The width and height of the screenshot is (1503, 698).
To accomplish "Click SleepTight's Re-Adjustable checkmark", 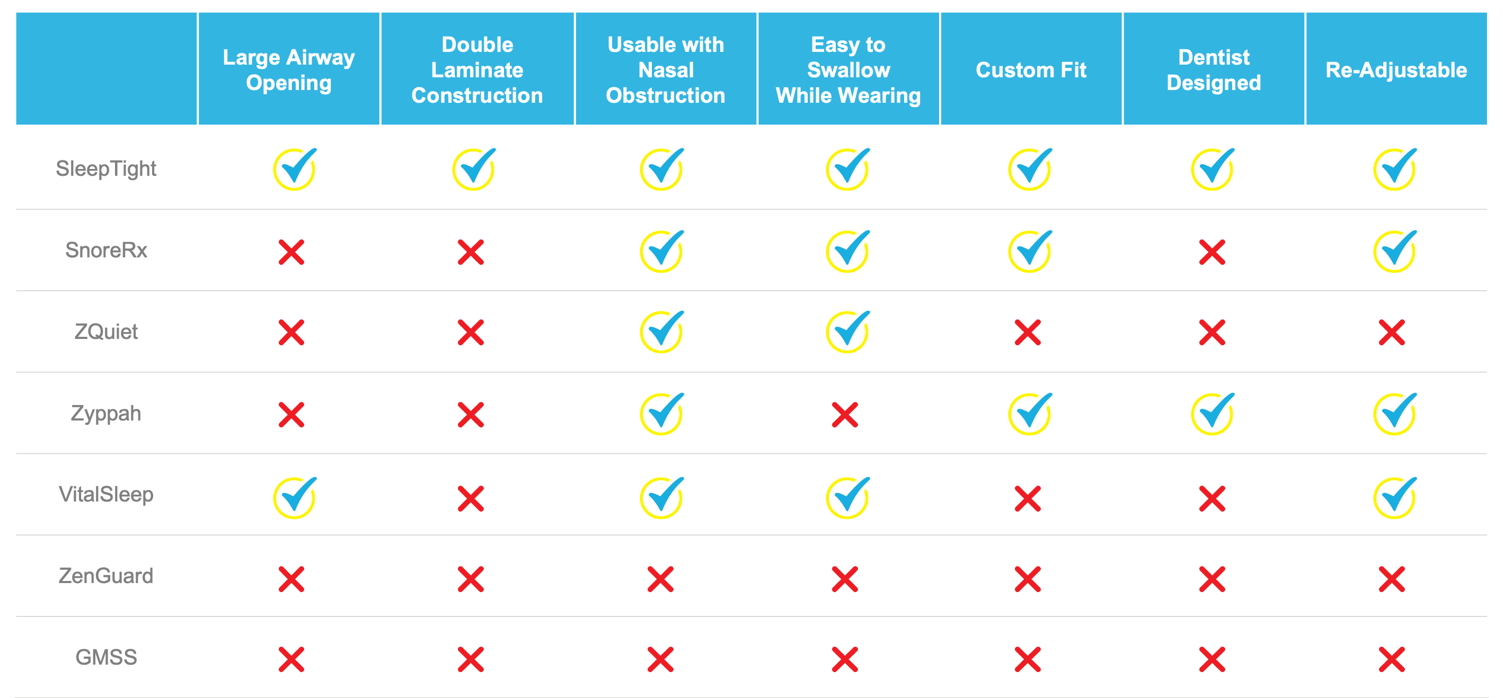I will (1395, 169).
